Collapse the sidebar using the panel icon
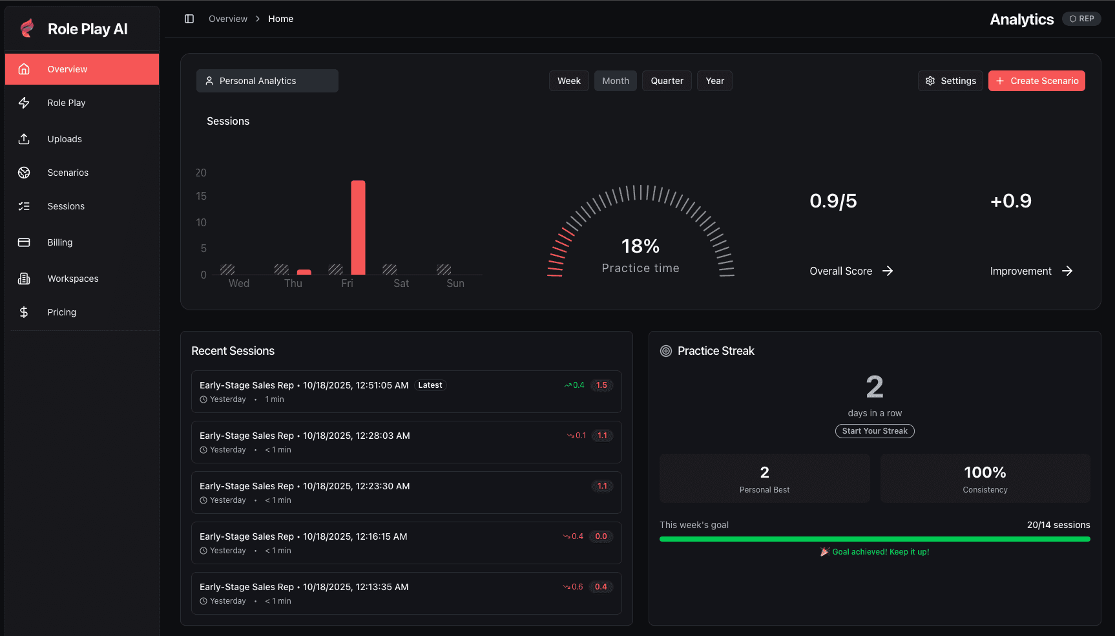This screenshot has height=636, width=1115. [x=189, y=19]
